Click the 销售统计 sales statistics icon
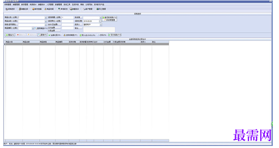279x148 pixels. click(x=74, y=9)
